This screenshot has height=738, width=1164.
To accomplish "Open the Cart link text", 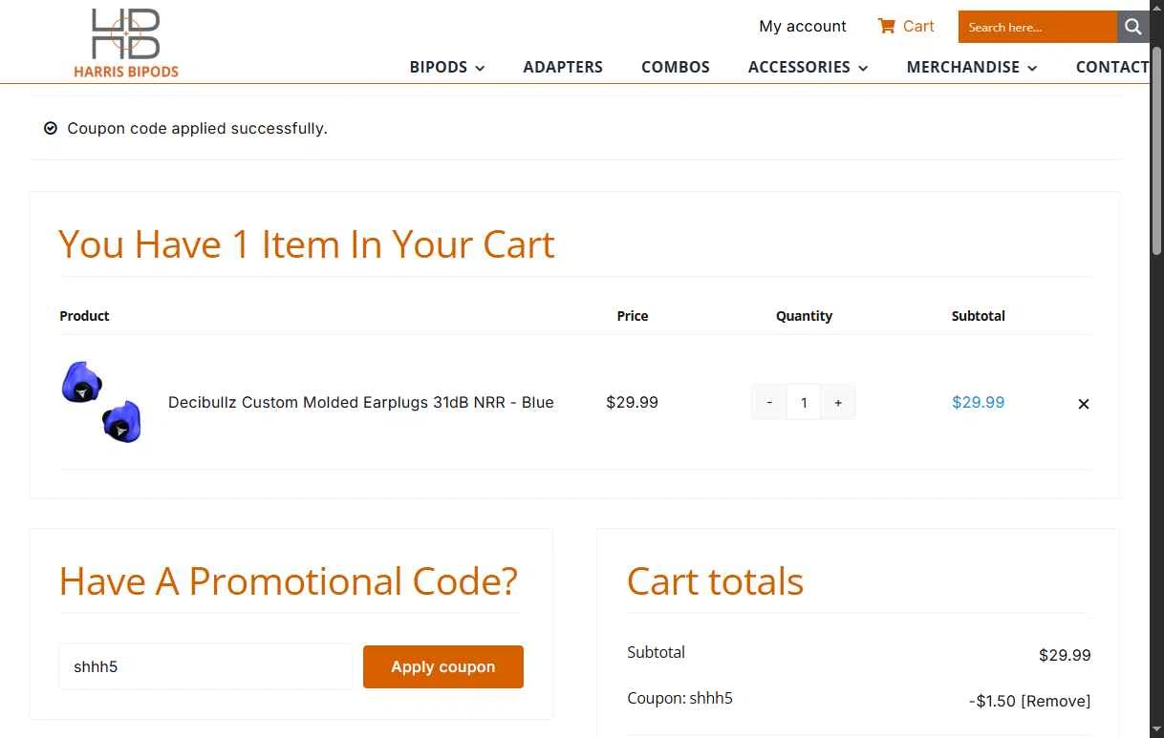I will (x=918, y=26).
